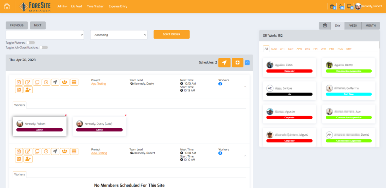Screen dimensions: 386x188
Task: Enable the Toggle Pictures switch
Action: click(30, 42)
